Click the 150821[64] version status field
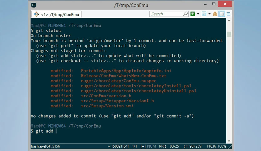Image resolution: width=261 pixels, height=151 pixels. 118,146
